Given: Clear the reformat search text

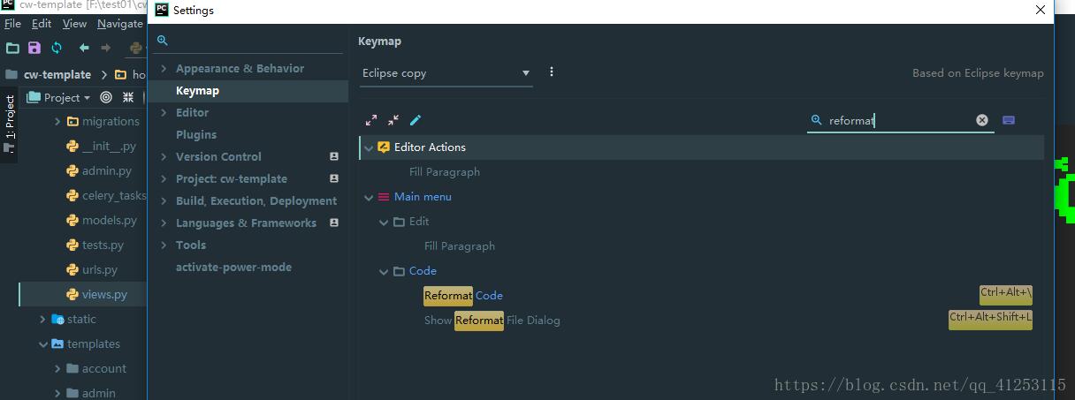Looking at the screenshot, I should pos(981,120).
